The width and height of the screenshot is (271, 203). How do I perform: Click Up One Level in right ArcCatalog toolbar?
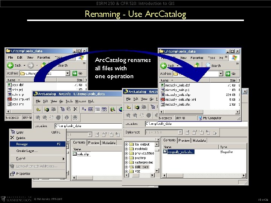(x=129, y=107)
